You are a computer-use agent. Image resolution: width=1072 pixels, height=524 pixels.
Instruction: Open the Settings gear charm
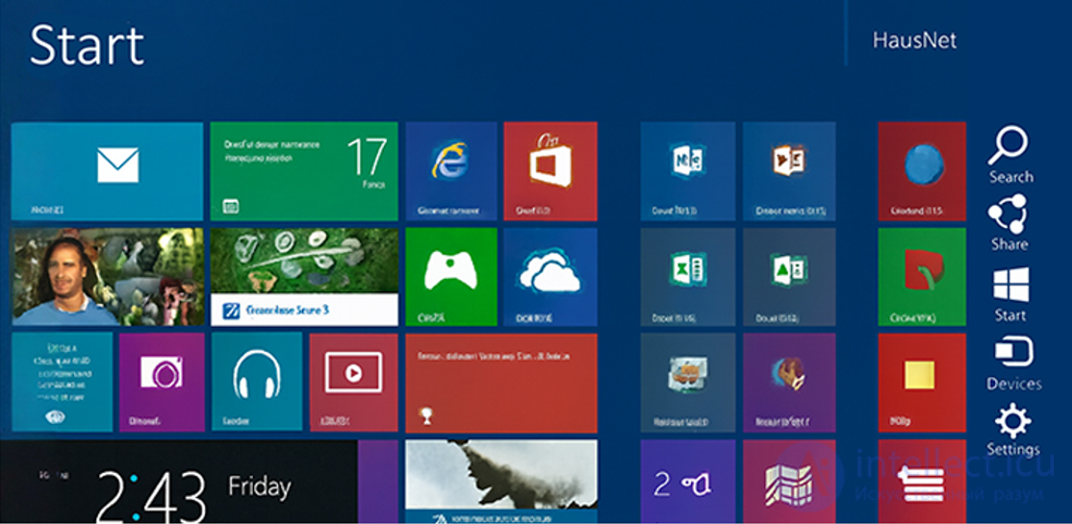click(x=1012, y=431)
